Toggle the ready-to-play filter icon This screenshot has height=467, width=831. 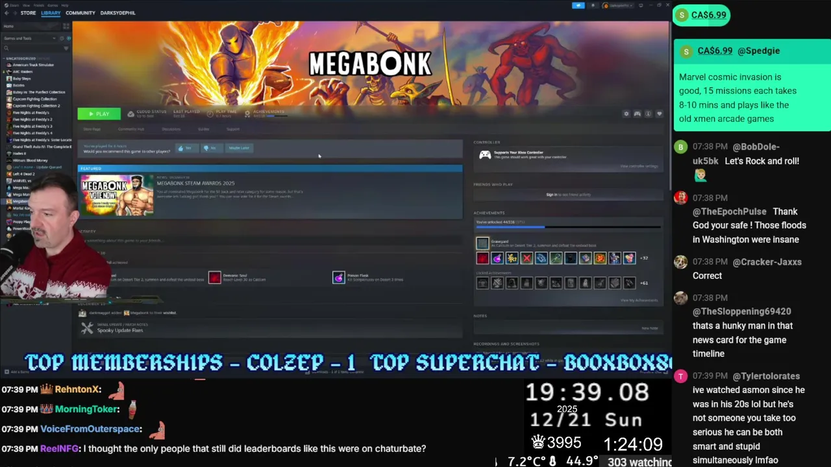69,38
